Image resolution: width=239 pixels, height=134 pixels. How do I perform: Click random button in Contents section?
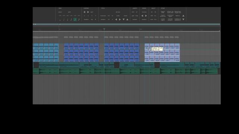[x=86, y=19]
